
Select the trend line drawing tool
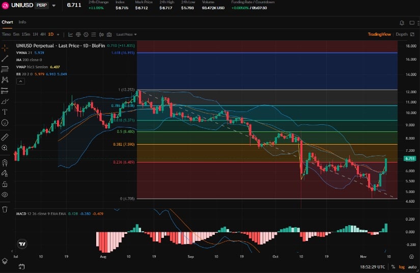pyautogui.click(x=5, y=59)
